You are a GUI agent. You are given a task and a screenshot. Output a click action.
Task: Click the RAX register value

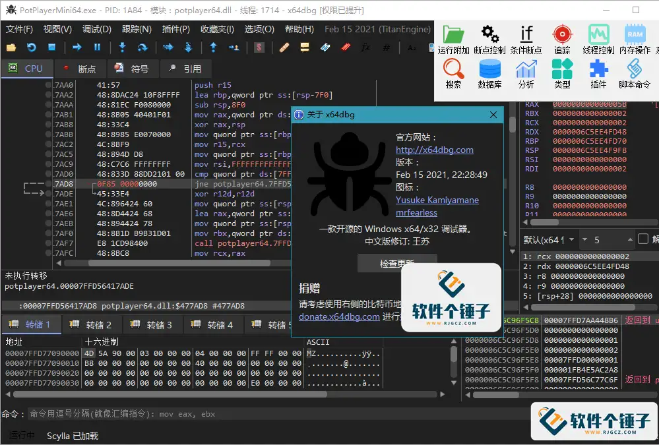[x=590, y=104]
